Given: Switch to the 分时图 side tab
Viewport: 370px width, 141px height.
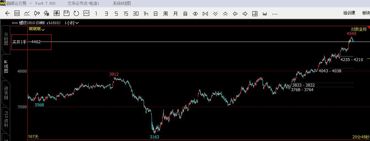Looking at the screenshot, I should tap(6, 39).
